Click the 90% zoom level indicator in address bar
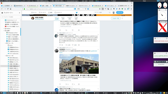This screenshot has width=168, height=94. pyautogui.click(x=78, y=9)
